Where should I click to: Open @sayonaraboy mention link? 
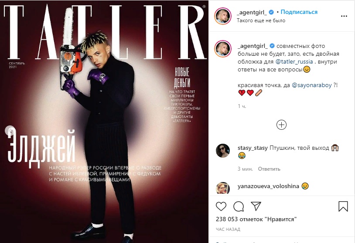pos(312,85)
